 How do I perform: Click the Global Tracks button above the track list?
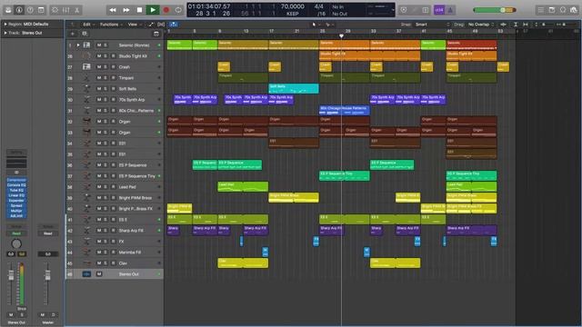click(156, 34)
